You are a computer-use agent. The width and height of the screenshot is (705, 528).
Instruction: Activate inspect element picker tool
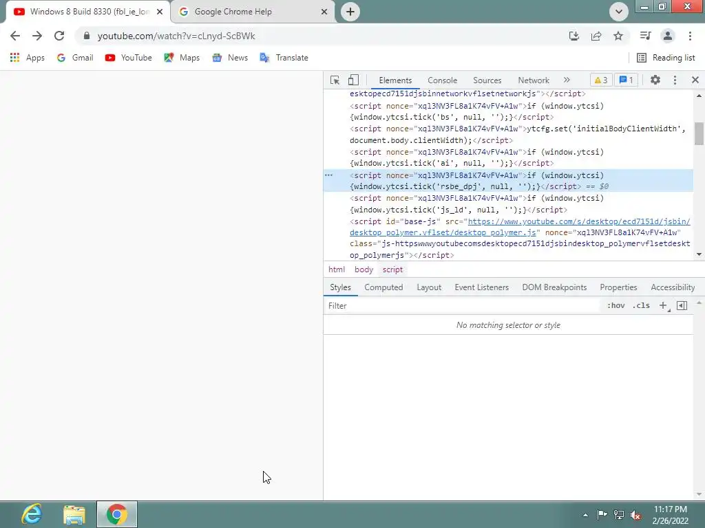click(x=335, y=80)
